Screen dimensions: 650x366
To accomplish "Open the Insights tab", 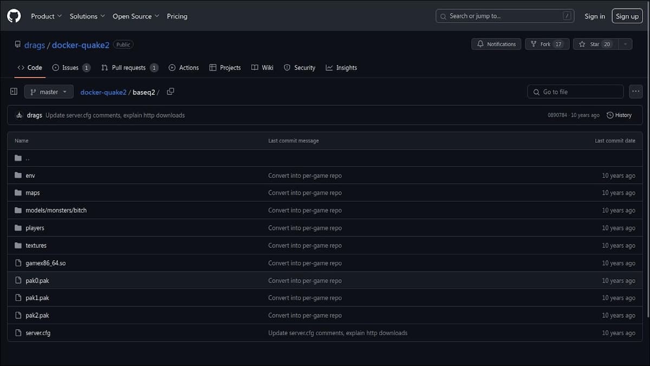I will point(341,68).
